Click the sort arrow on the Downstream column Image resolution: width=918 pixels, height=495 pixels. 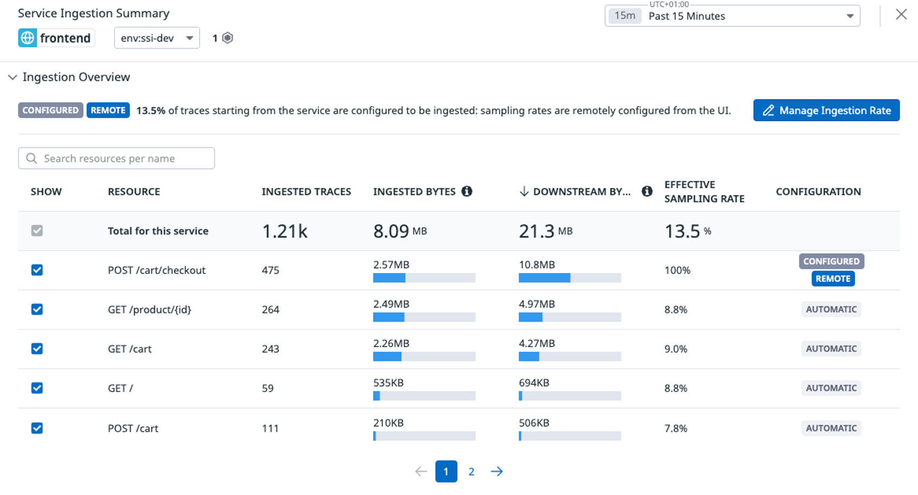523,191
